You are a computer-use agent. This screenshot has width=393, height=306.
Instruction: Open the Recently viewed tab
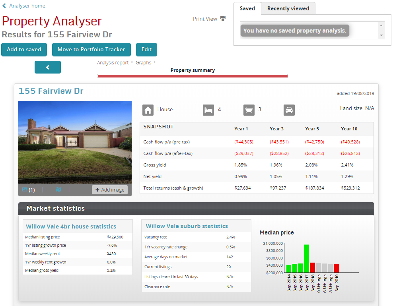[288, 8]
